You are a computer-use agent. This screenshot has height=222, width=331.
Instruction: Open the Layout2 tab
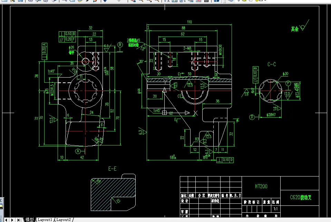[64, 220]
